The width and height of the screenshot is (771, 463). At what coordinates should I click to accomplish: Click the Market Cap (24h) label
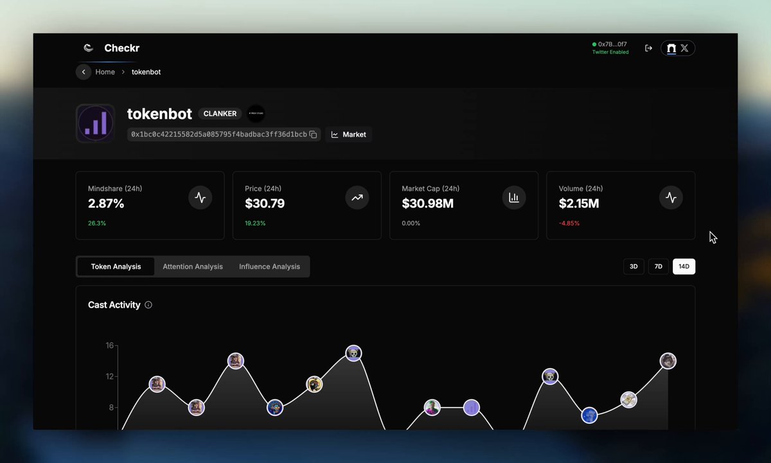pyautogui.click(x=430, y=189)
